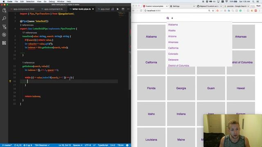This screenshot has width=262, height=147.
Task: Open the Source Control view in sidebar
Action: coord(4,27)
